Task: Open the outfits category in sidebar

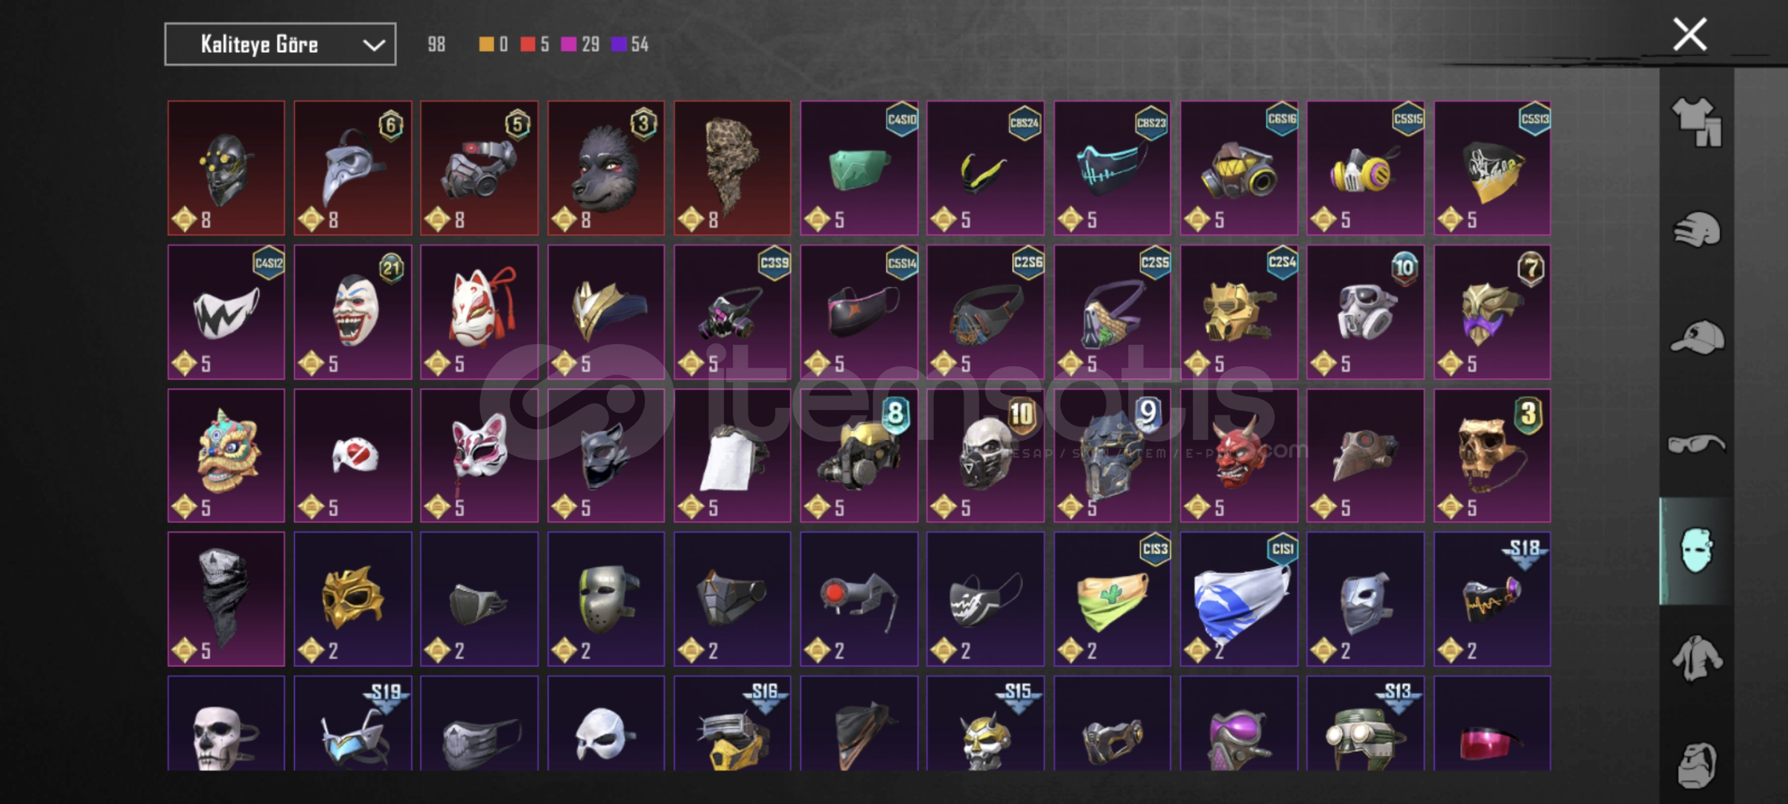Action: pos(1696,122)
